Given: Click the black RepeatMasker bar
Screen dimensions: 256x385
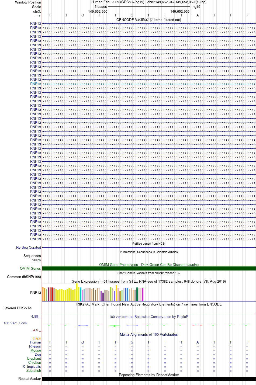Looking at the screenshot, I should [x=149, y=379].
